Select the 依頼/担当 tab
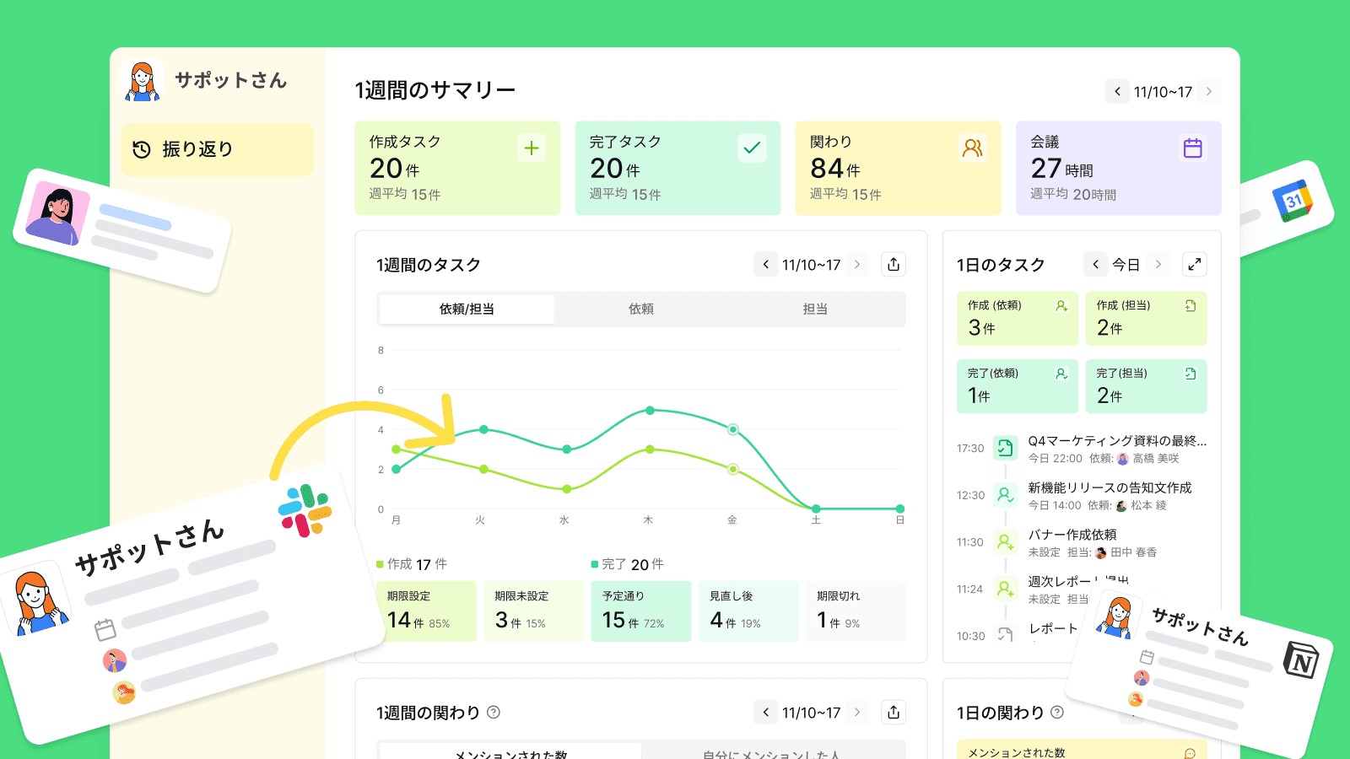 (467, 310)
